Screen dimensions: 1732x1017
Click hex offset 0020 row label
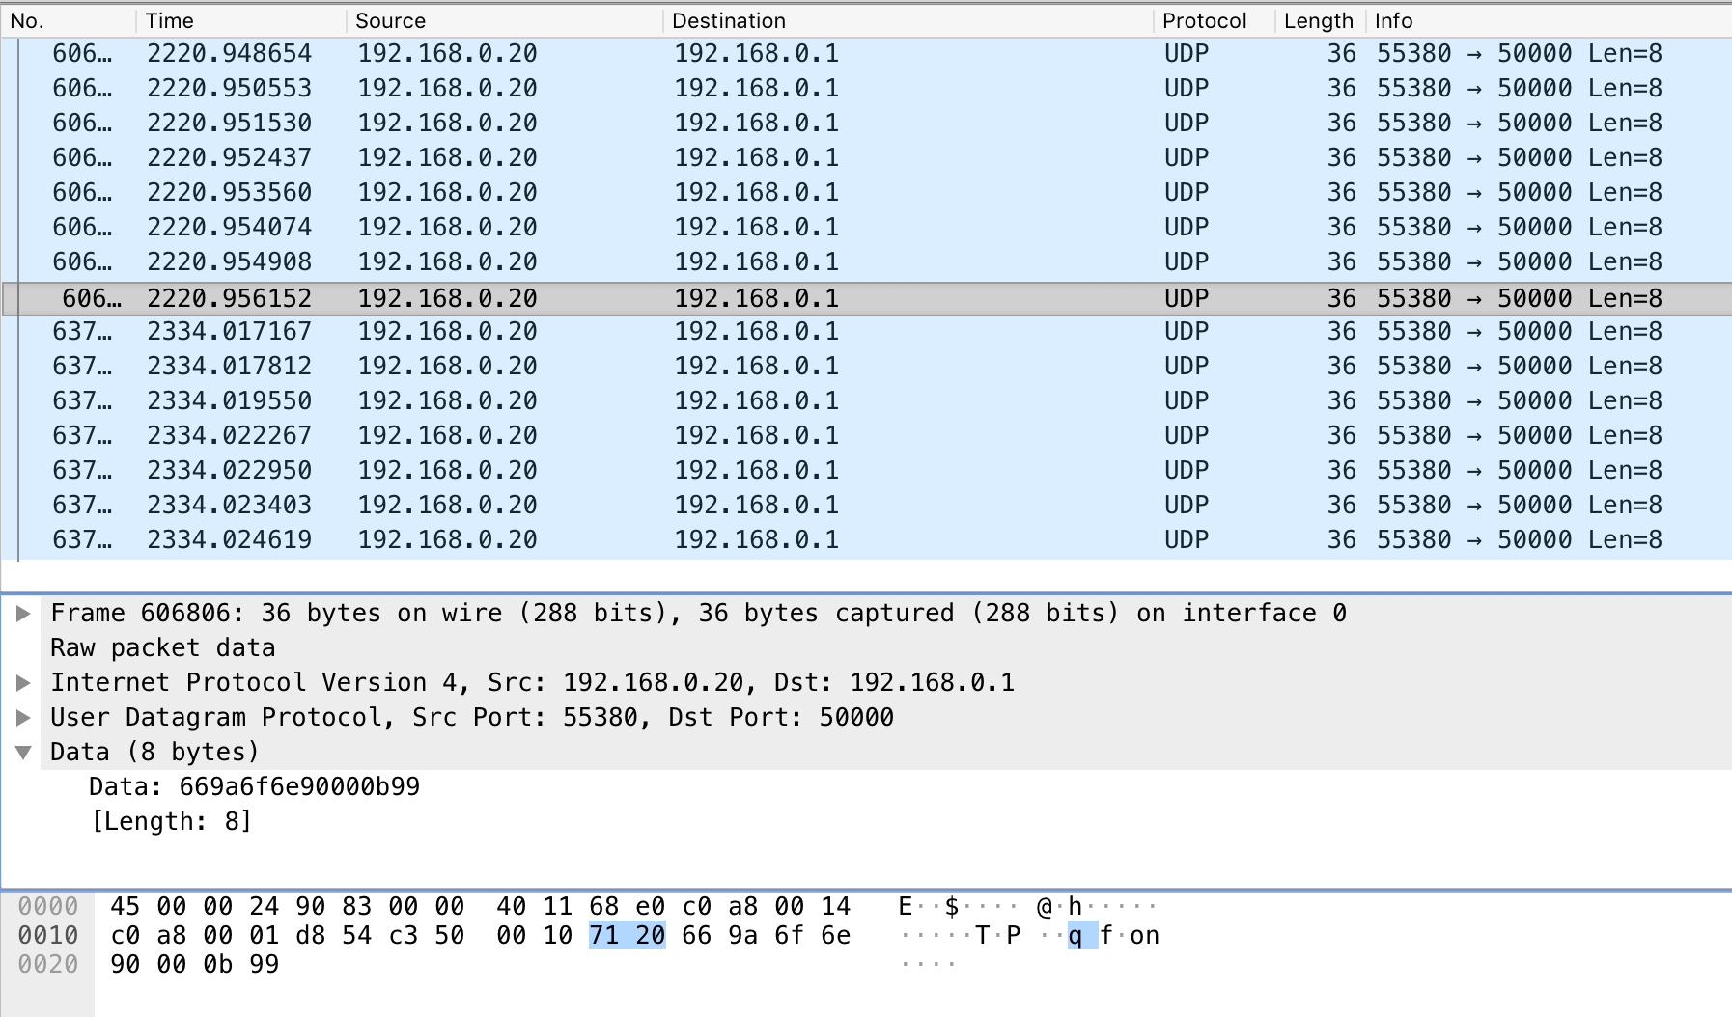48,965
